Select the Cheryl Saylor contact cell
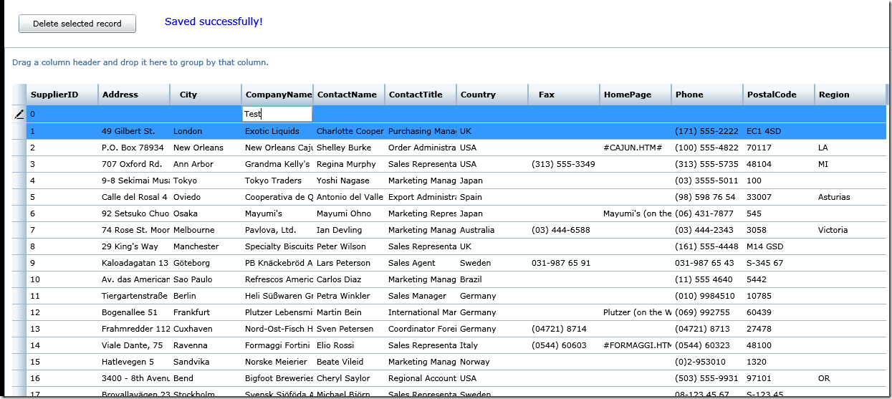This screenshot has height=399, width=892. point(349,378)
